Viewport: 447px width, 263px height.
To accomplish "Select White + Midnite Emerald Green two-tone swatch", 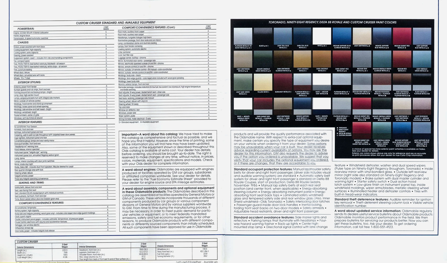I will (243, 106).
